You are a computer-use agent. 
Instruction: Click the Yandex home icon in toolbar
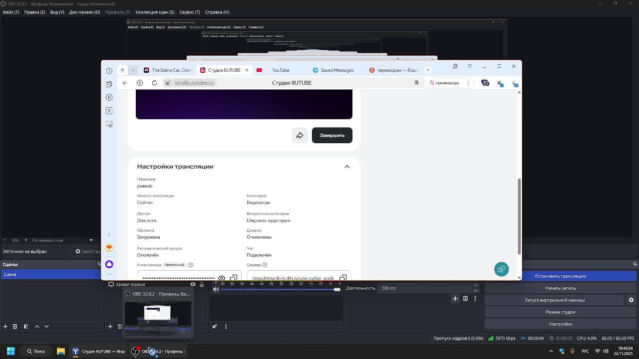pos(140,83)
